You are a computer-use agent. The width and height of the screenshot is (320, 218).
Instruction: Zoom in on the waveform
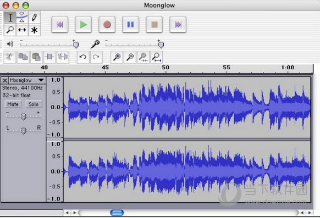pos(117,57)
